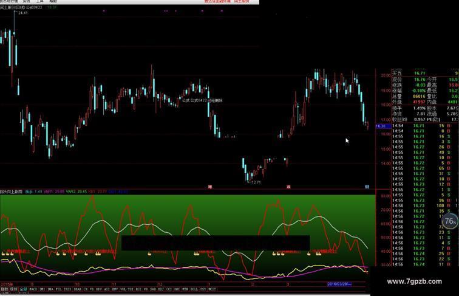Click the blue 16.36 price marker on the axis

tap(383, 126)
